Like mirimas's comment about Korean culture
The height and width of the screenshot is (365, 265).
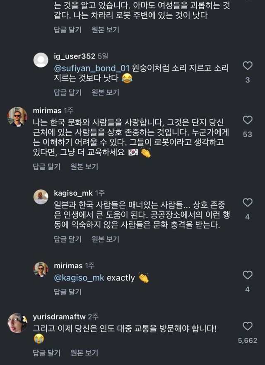[247, 120]
